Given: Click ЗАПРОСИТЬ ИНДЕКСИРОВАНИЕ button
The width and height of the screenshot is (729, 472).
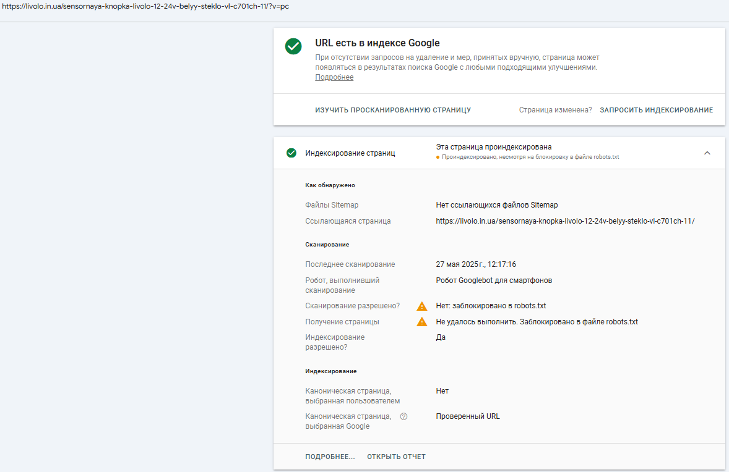Looking at the screenshot, I should click(x=657, y=110).
